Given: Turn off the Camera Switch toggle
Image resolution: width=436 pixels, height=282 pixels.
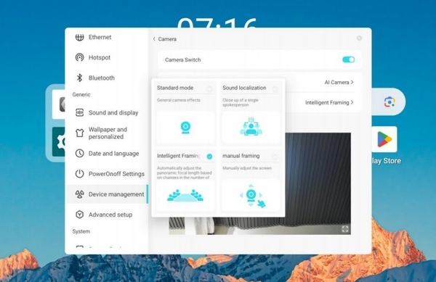Looking at the screenshot, I should tap(348, 59).
